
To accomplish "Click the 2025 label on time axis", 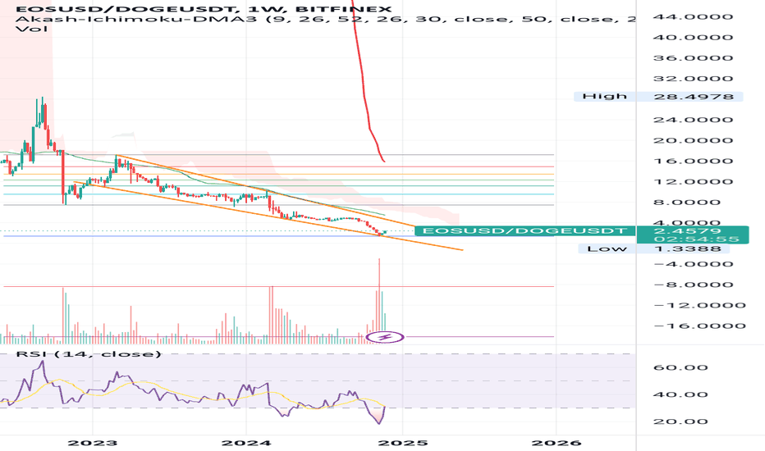I will 402,443.
